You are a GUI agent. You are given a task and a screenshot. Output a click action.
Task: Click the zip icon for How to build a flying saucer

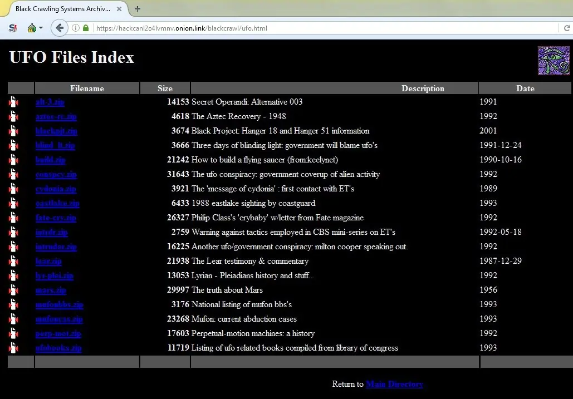pyautogui.click(x=13, y=160)
